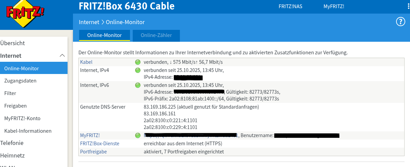The image size is (410, 167).
Task: Follow the Kabel link in the table
Action: [x=86, y=62]
